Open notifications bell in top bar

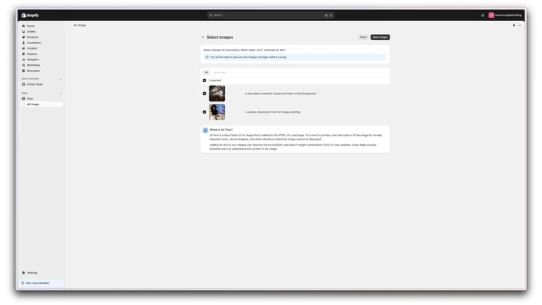click(x=482, y=15)
